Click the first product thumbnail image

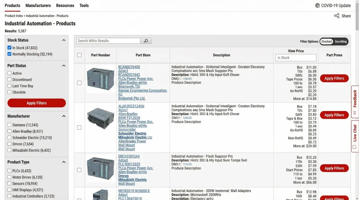click(100, 79)
